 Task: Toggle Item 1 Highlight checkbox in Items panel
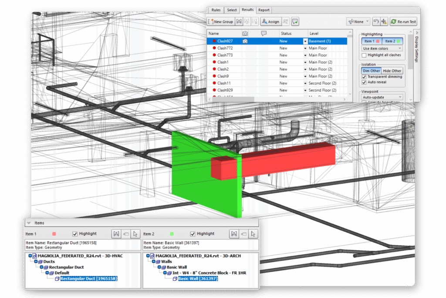[75, 234]
